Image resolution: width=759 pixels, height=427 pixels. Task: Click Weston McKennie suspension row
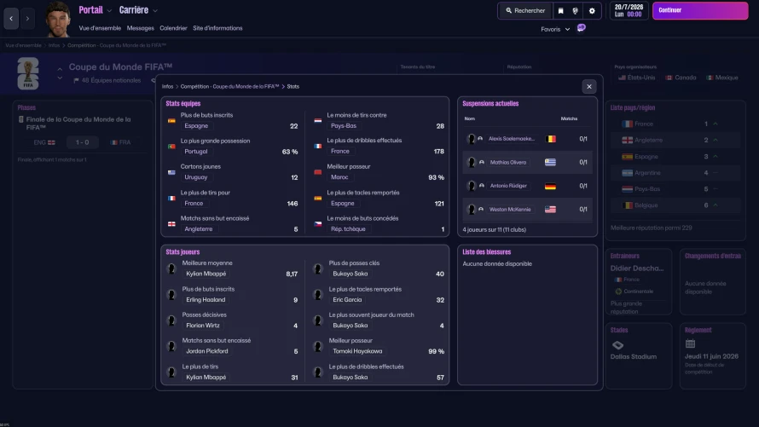[x=527, y=210]
